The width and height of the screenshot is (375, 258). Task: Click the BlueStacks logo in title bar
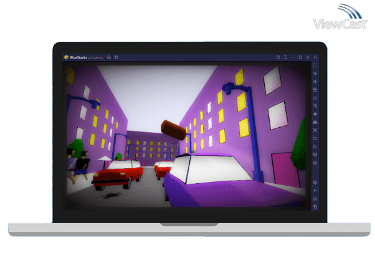coord(65,57)
